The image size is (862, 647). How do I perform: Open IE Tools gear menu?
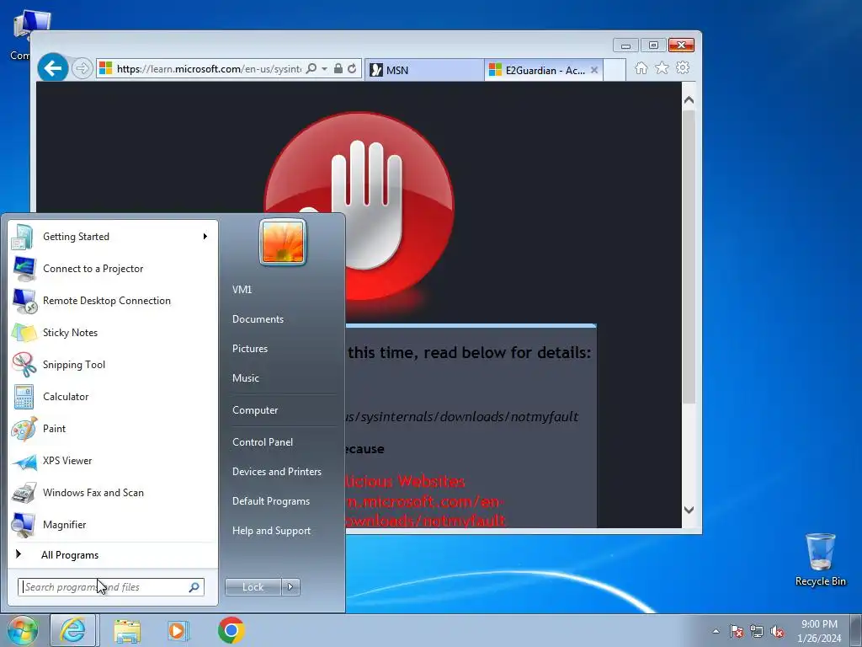(683, 67)
